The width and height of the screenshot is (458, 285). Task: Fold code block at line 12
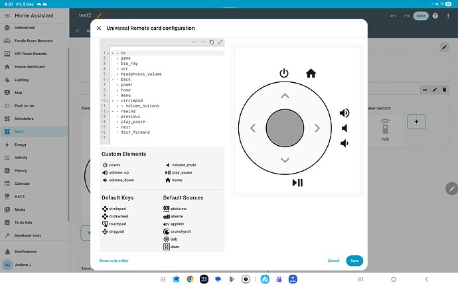click(108, 111)
